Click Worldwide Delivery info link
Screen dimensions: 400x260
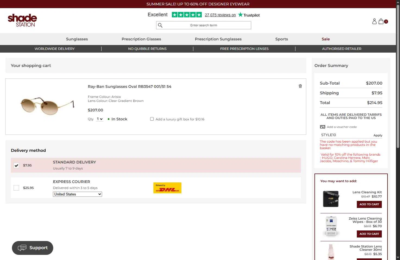55,49
